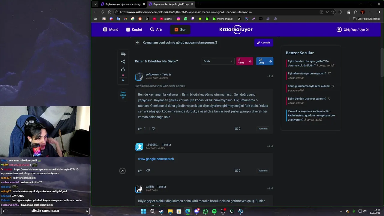This screenshot has height=216, width=384.
Task: Select the 'Kaynanam beni eşimle gördü' tab
Action: click(171, 4)
